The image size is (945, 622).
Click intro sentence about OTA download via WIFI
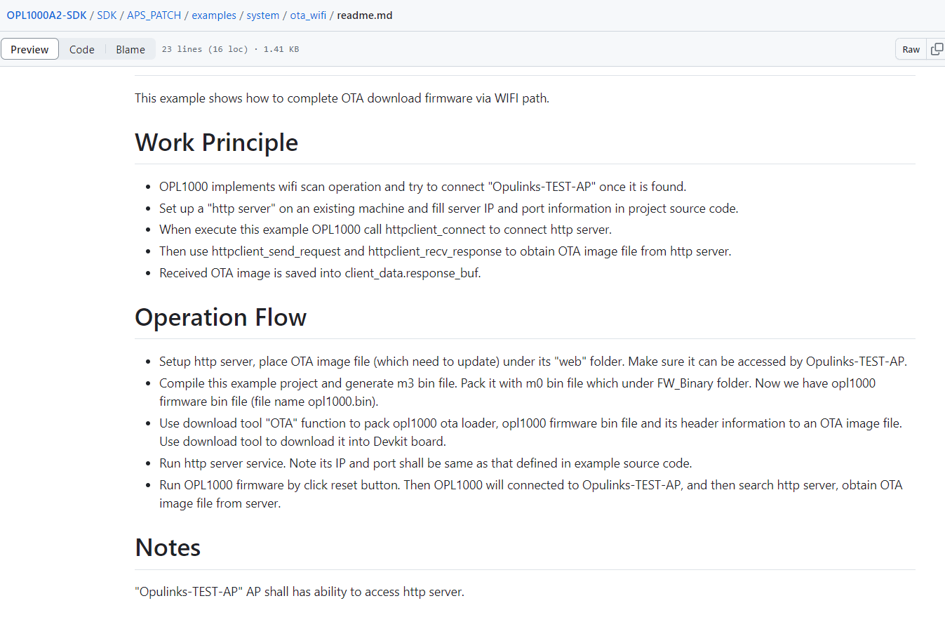click(342, 98)
